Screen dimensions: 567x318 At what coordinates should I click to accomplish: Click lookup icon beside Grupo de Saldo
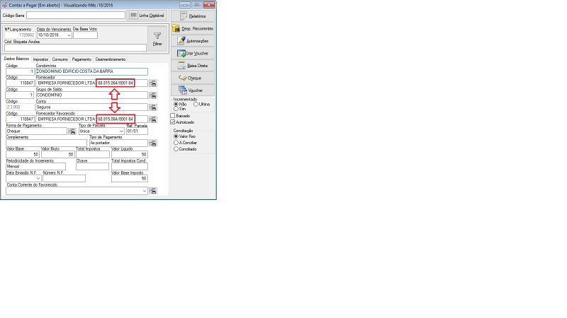click(153, 95)
